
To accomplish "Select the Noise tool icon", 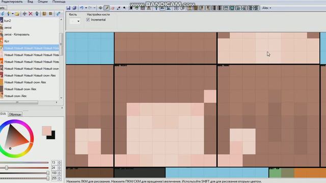I will coord(143,8).
